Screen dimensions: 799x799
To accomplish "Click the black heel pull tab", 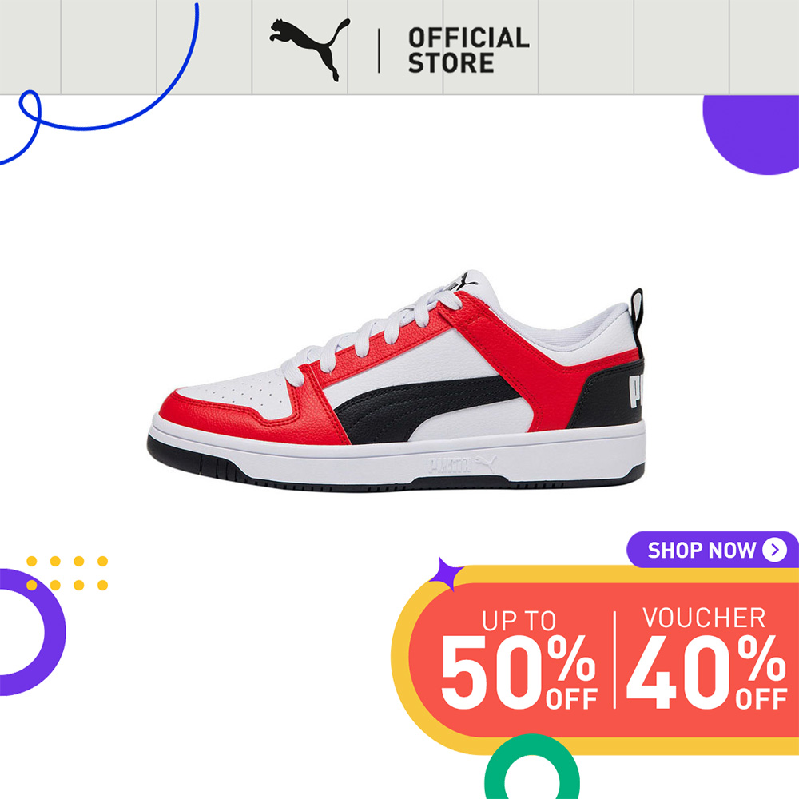I will [637, 316].
